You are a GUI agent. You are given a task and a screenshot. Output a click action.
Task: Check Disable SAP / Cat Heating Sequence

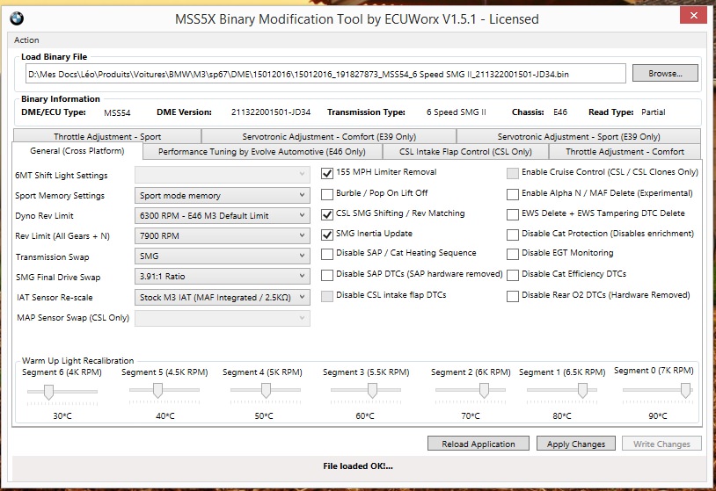(327, 254)
